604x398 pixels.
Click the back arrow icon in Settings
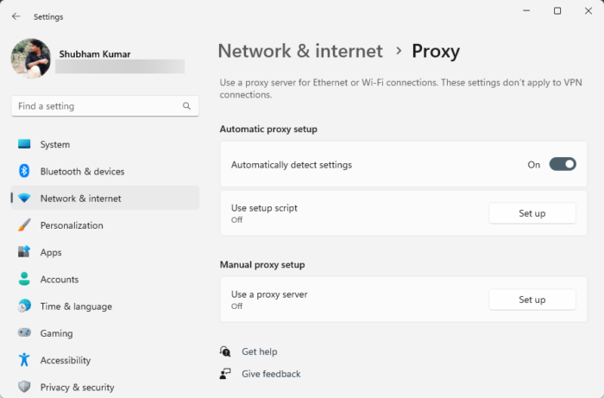pyautogui.click(x=16, y=16)
